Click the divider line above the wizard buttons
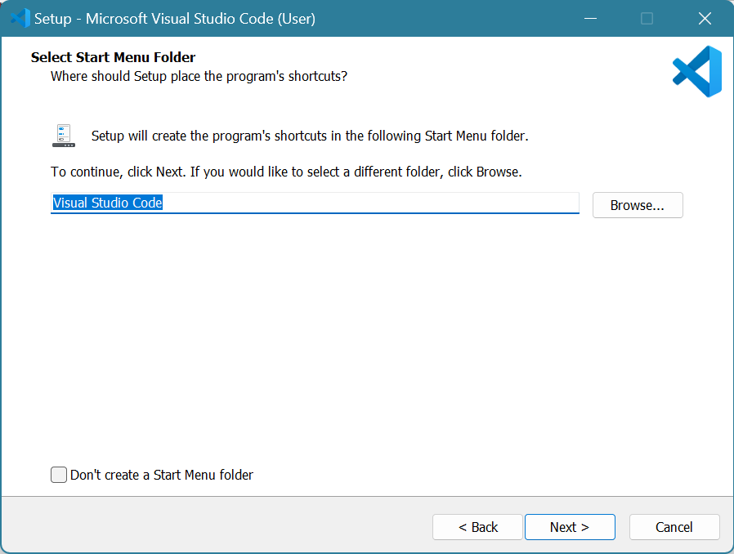The width and height of the screenshot is (734, 554). tap(367, 496)
